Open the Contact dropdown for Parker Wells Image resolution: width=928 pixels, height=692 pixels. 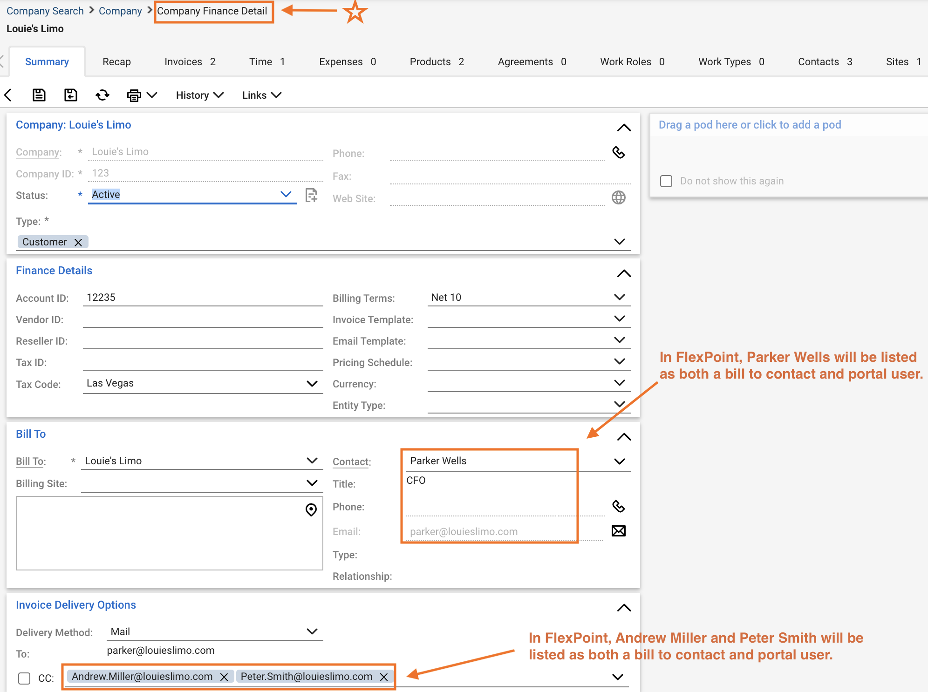point(620,461)
